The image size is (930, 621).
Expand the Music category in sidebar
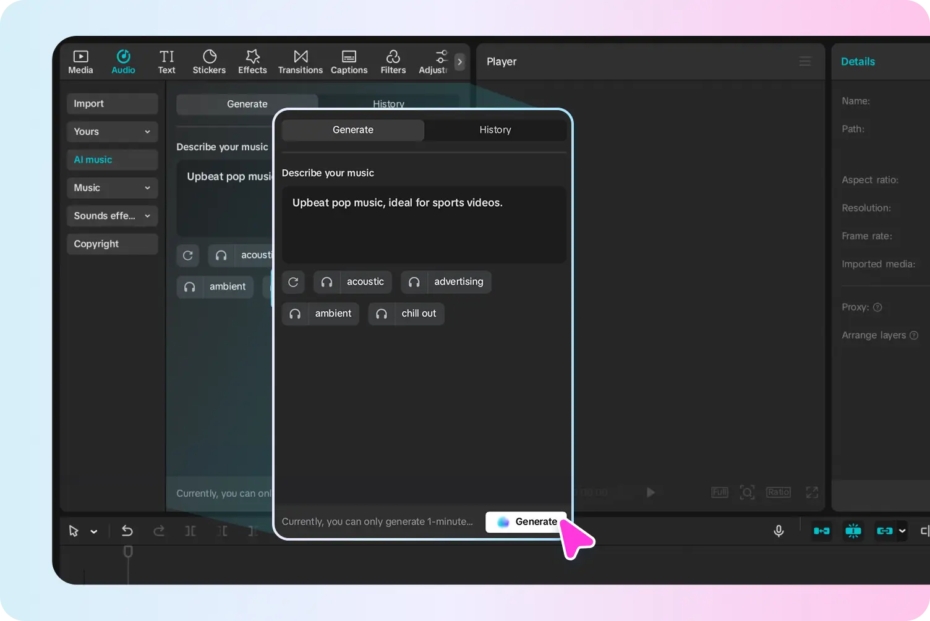click(112, 187)
